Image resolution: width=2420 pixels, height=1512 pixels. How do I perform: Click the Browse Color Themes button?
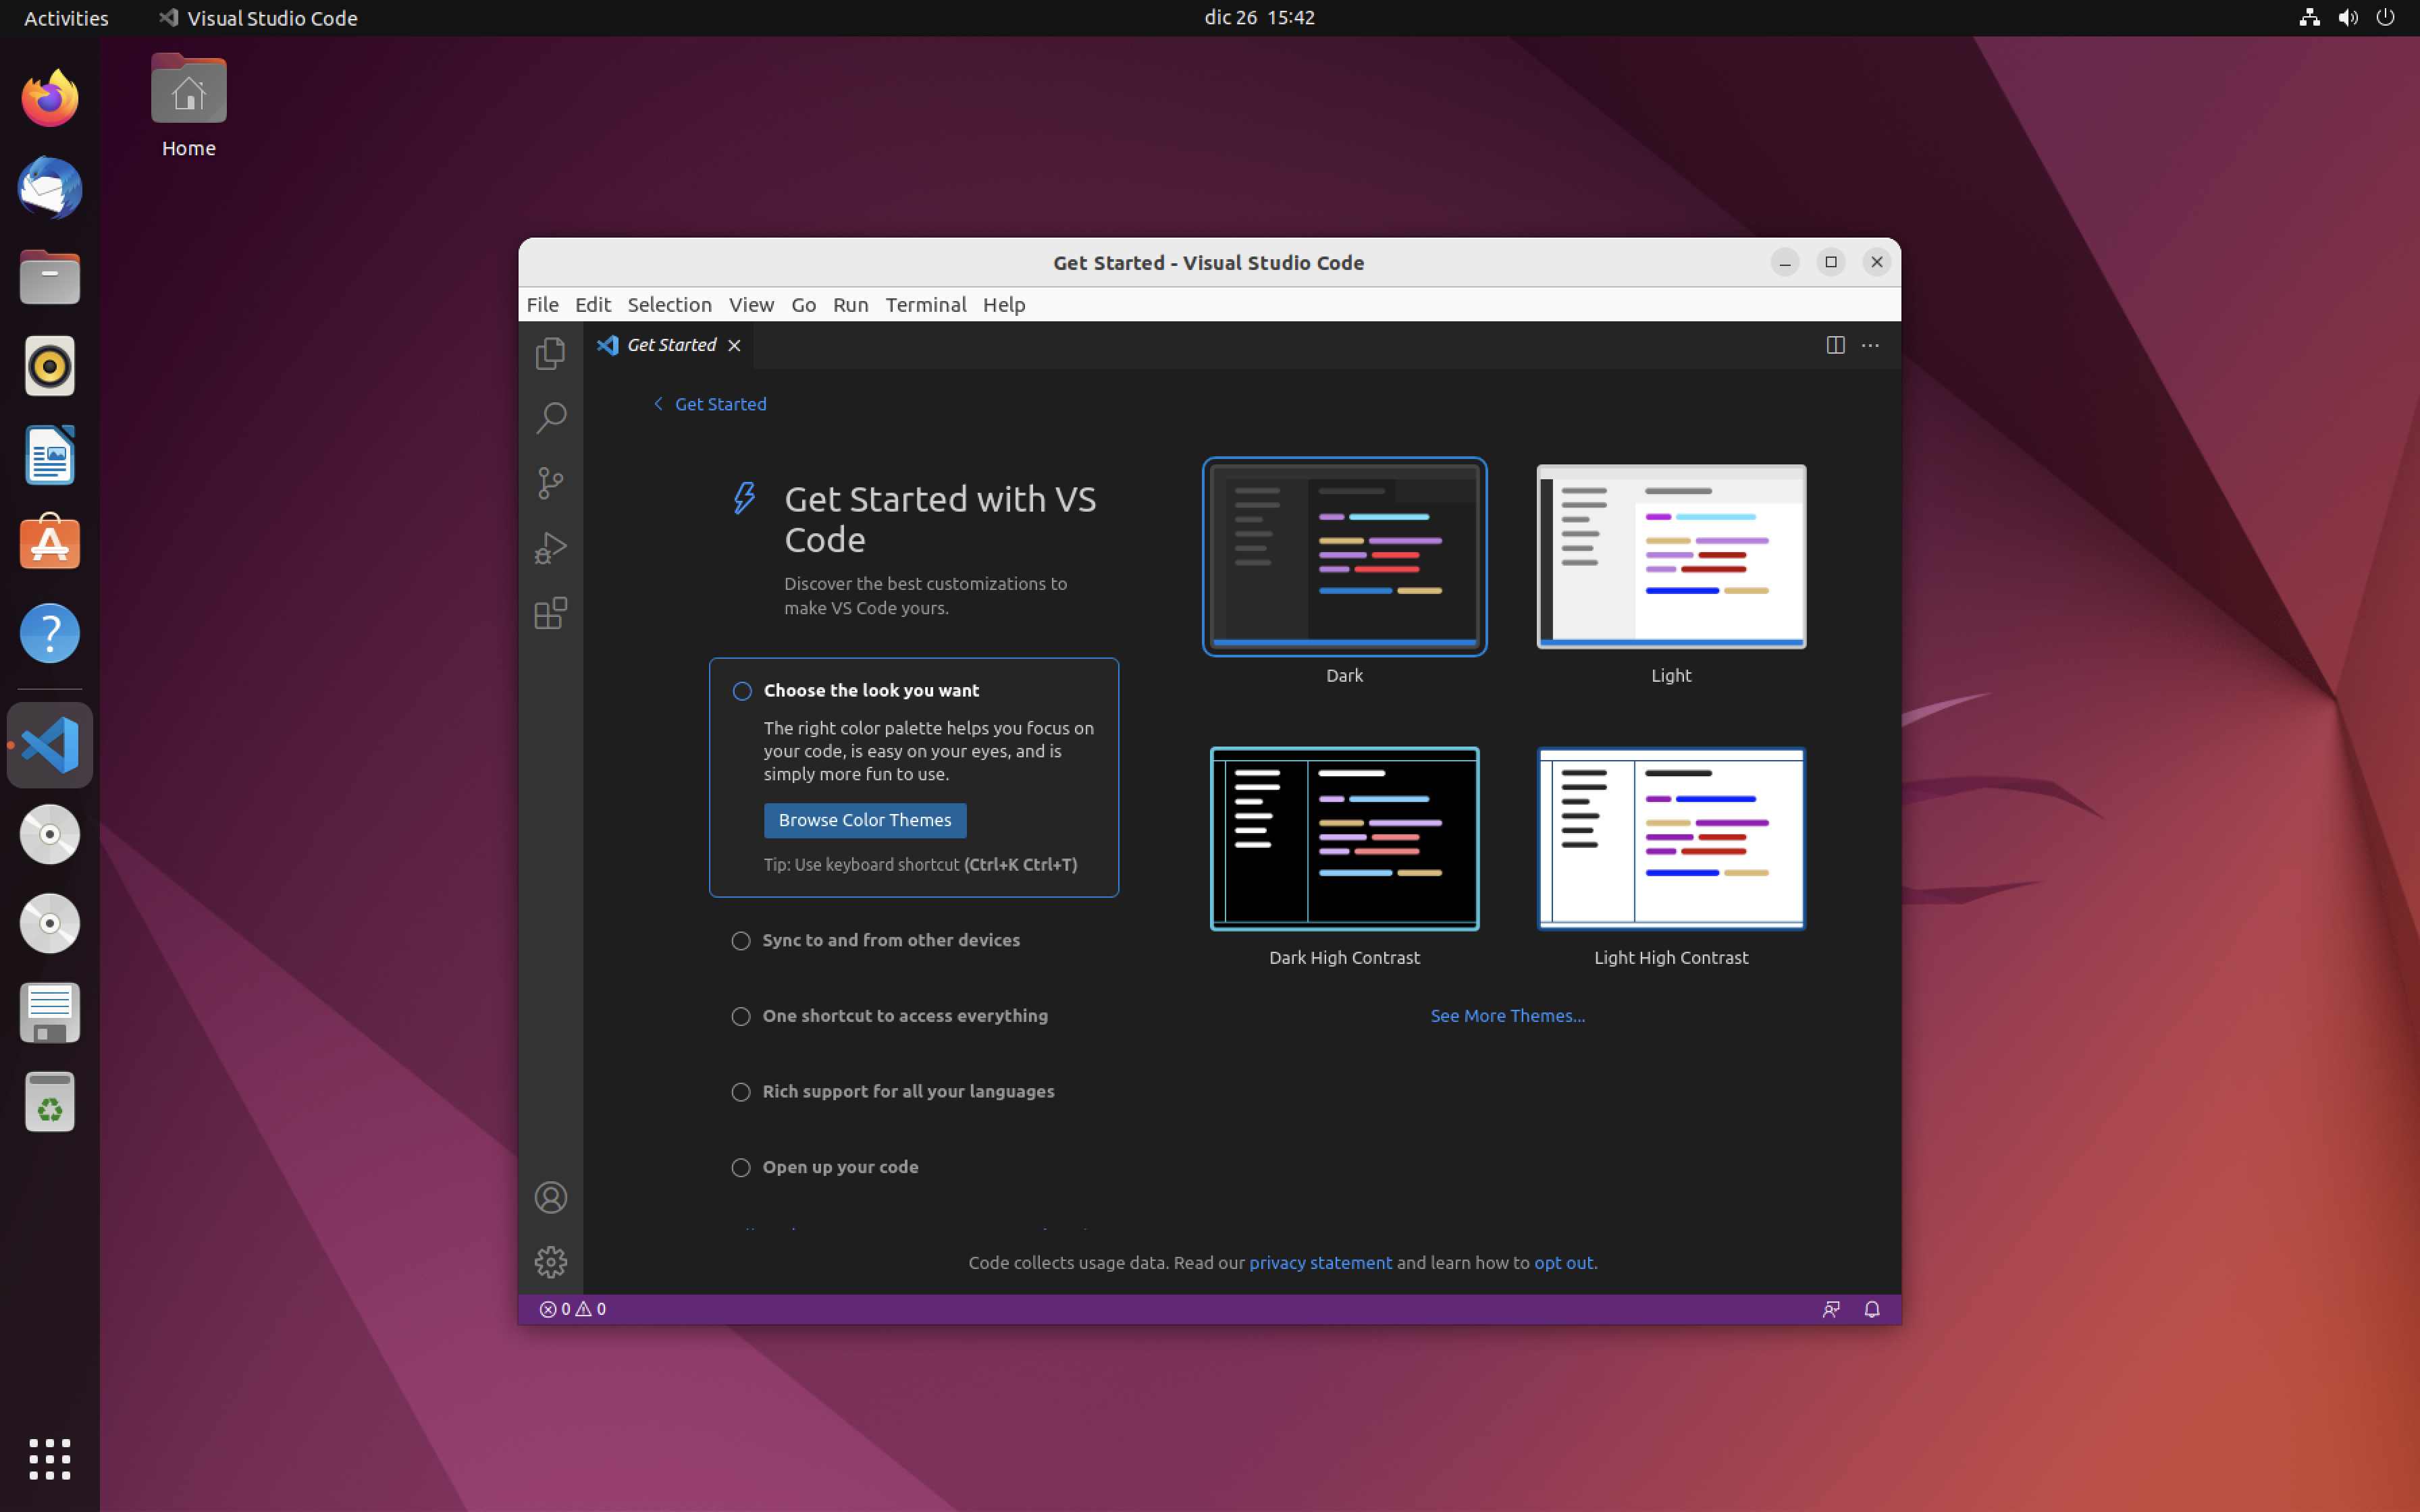pyautogui.click(x=865, y=820)
